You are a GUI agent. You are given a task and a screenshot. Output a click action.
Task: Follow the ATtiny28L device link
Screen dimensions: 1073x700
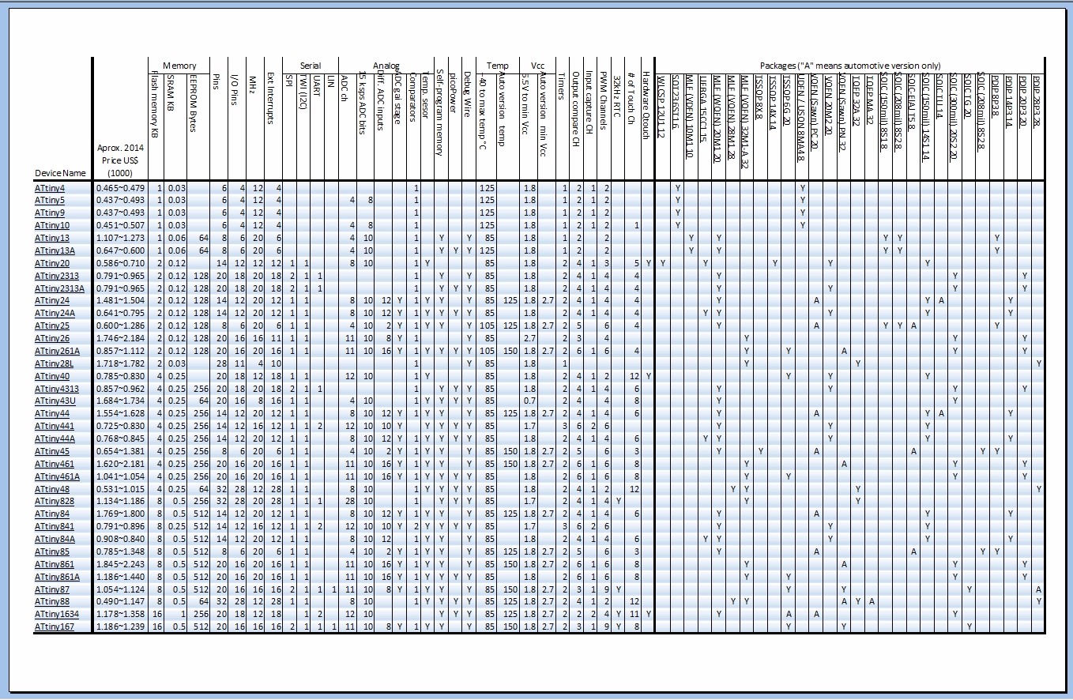pyautogui.click(x=53, y=363)
